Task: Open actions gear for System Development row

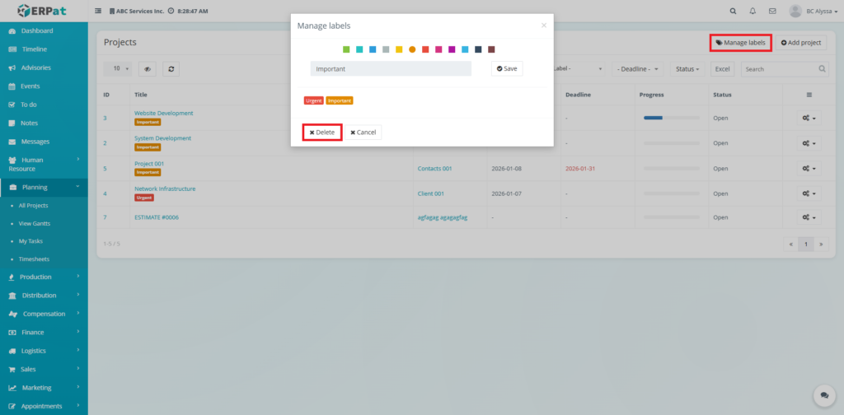Action: pyautogui.click(x=809, y=143)
